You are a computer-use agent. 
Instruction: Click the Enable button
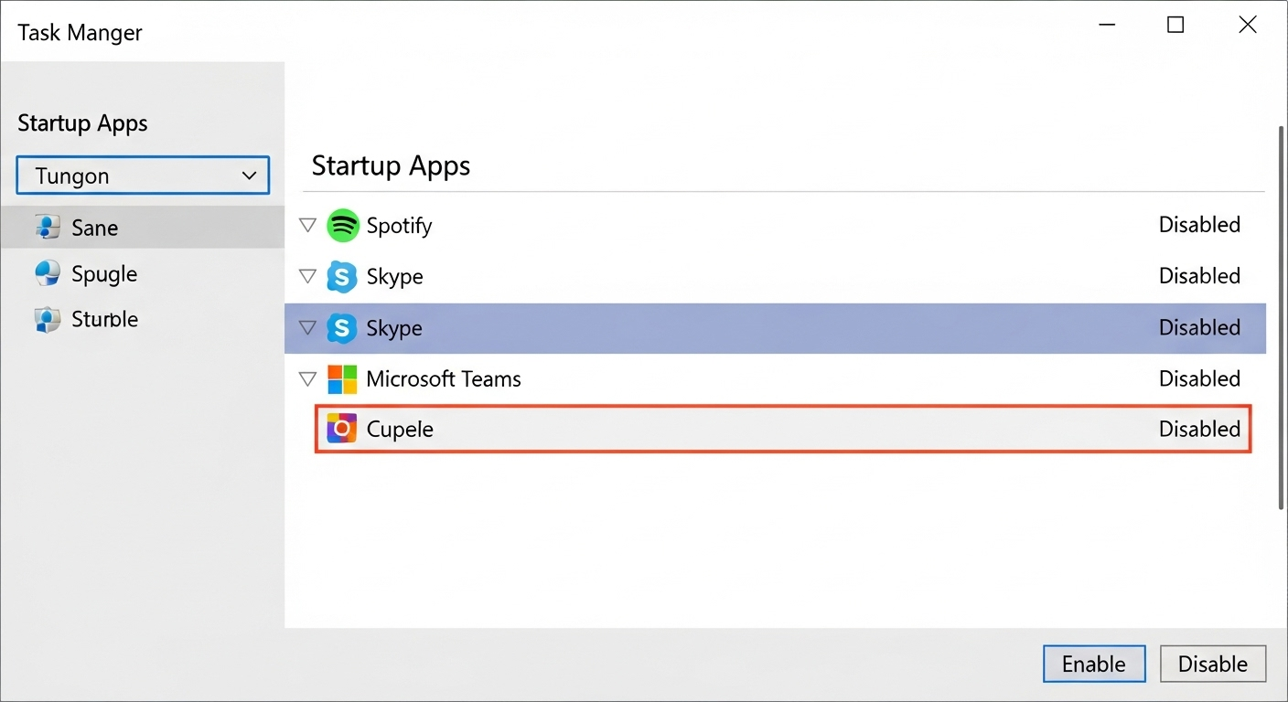tap(1094, 664)
